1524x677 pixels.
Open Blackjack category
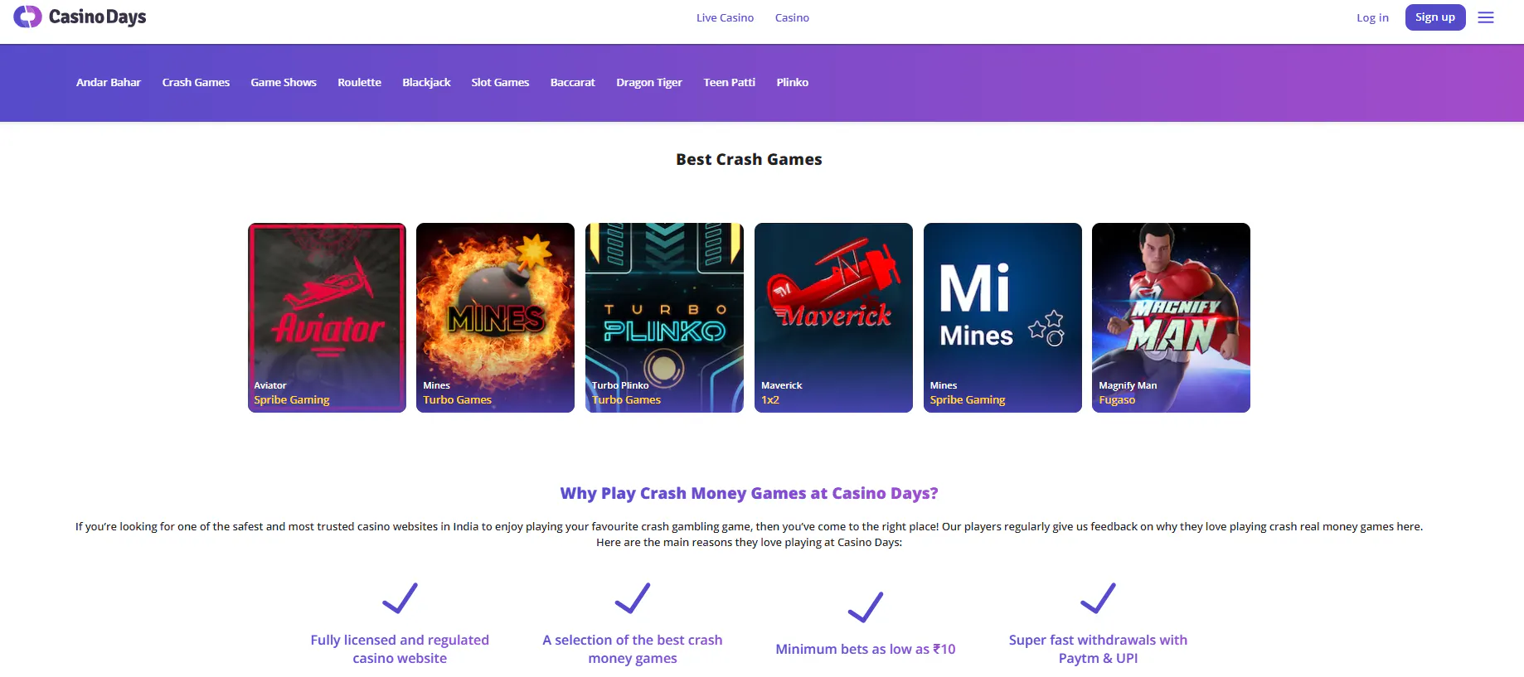click(x=426, y=82)
